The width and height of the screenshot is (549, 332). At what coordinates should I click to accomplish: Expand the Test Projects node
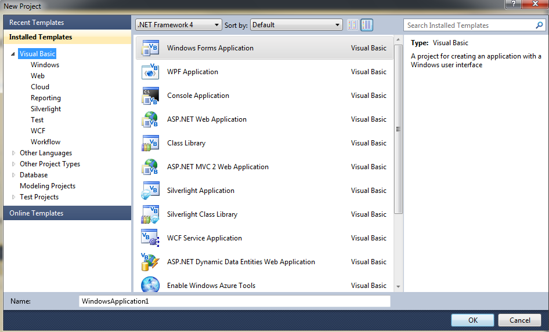[13, 197]
